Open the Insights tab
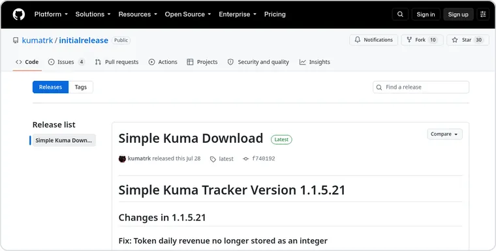496x251 pixels. (x=315, y=62)
